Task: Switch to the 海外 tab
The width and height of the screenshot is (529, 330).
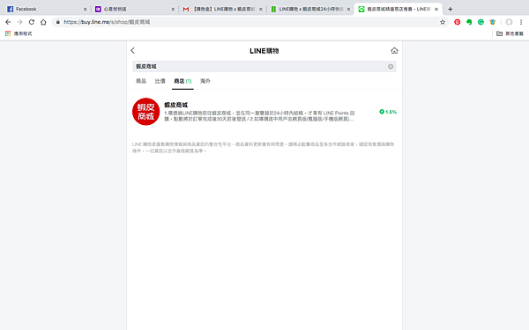Action: coord(205,81)
